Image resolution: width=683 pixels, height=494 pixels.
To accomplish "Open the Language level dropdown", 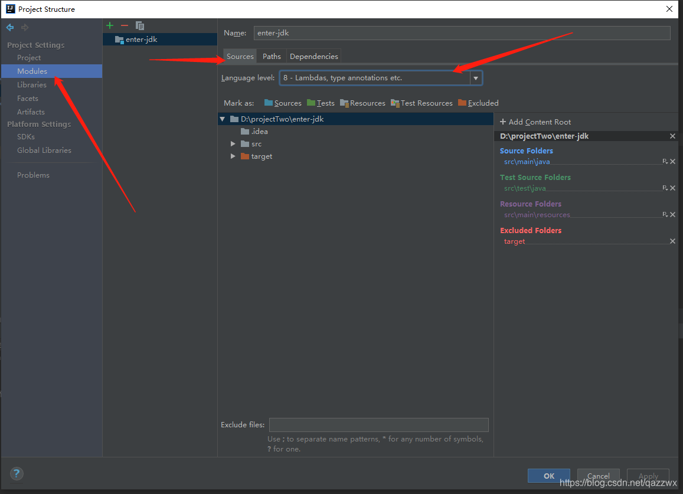I will (x=476, y=77).
